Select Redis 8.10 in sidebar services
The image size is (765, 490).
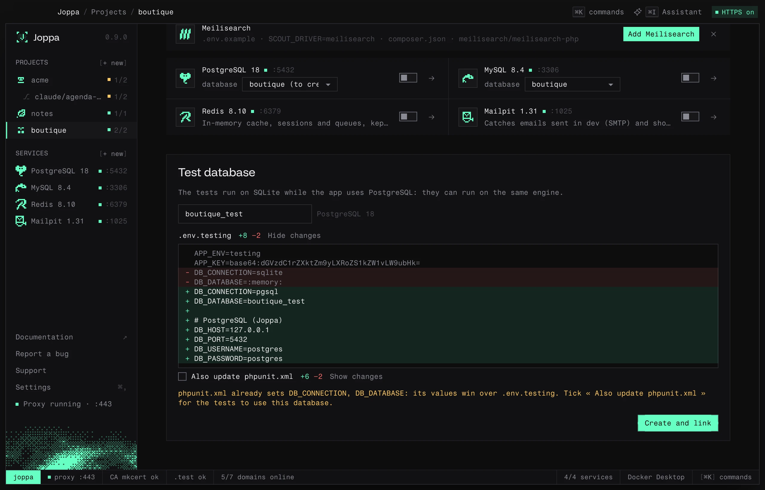(x=71, y=204)
